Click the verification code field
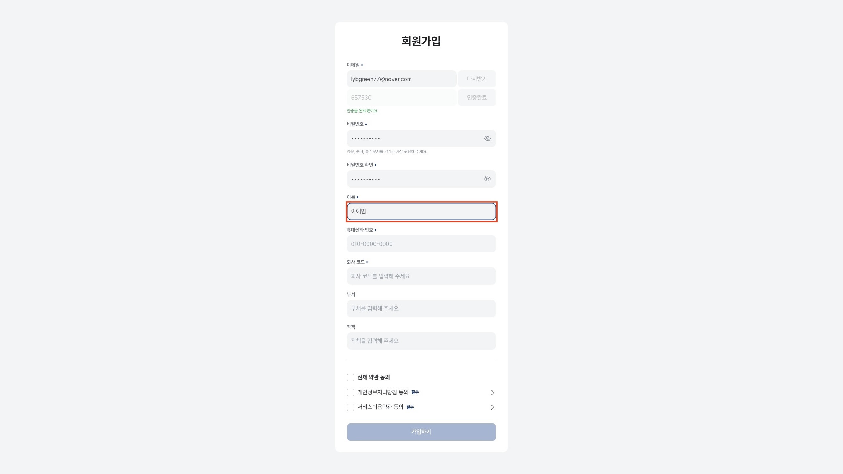This screenshot has height=474, width=843. point(401,98)
